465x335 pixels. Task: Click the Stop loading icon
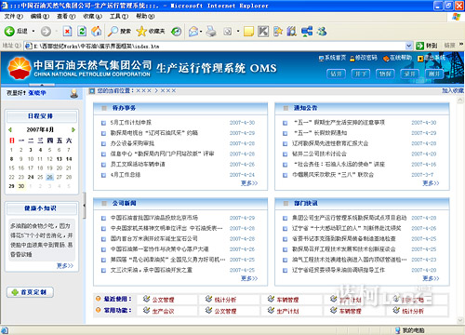tap(67, 31)
